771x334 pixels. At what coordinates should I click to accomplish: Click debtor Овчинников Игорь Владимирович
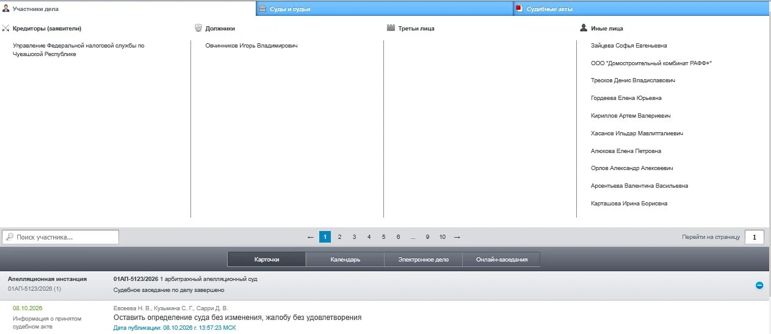pos(252,46)
